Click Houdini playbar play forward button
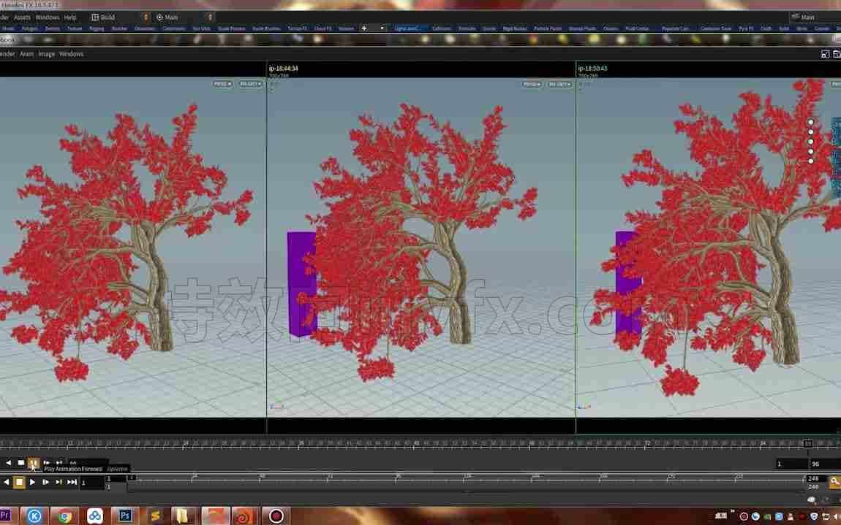 point(33,482)
